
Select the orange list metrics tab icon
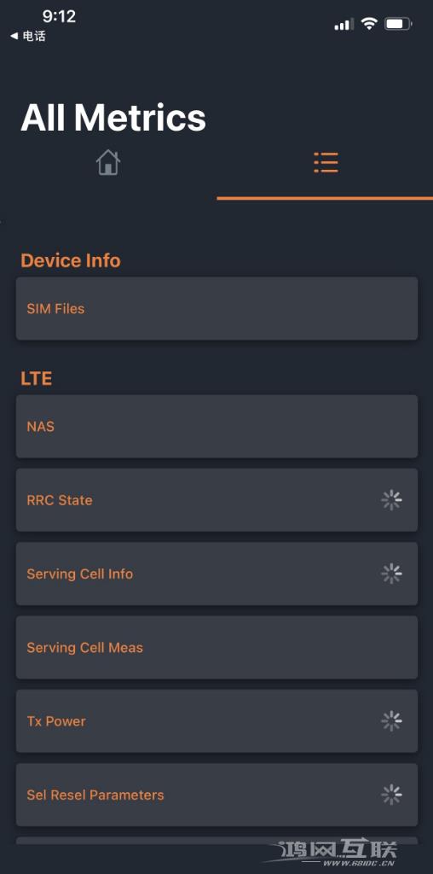pos(326,162)
